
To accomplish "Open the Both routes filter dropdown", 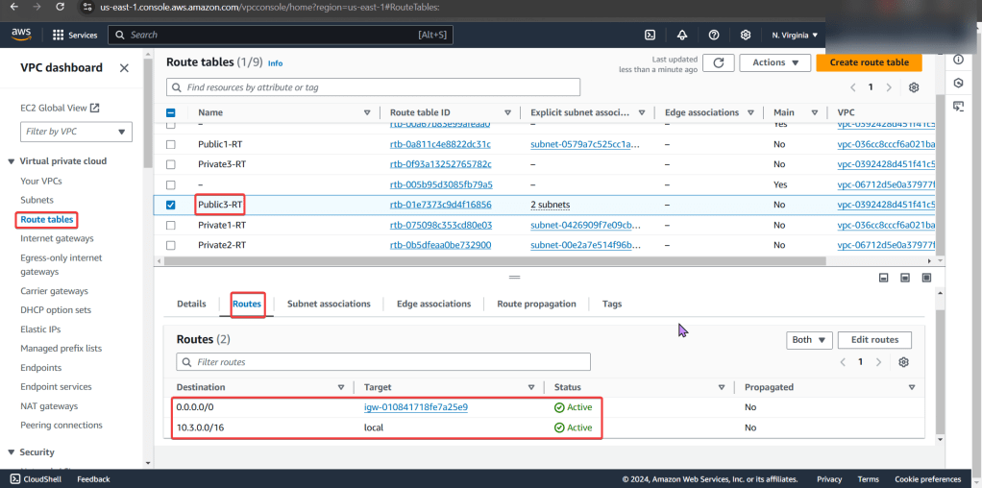I will [808, 340].
